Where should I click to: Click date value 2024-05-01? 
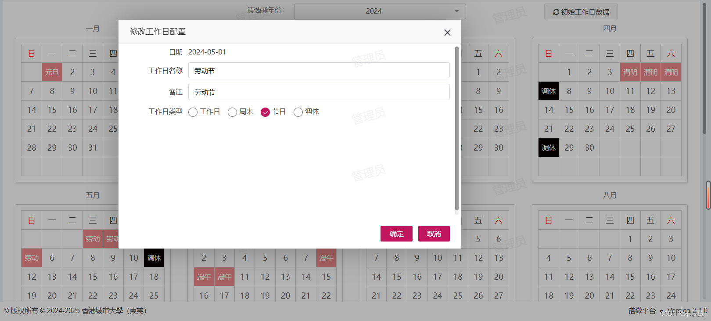pos(207,52)
